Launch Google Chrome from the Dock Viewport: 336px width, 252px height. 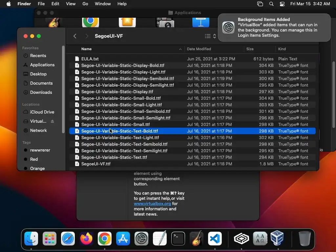coord(105,239)
